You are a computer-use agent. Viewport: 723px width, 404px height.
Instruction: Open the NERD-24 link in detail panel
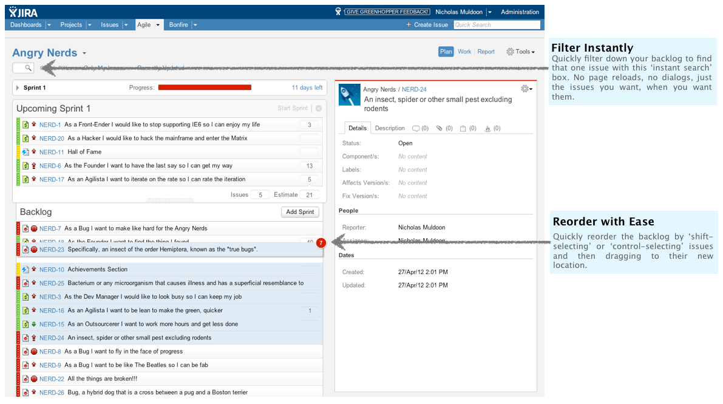coord(414,89)
